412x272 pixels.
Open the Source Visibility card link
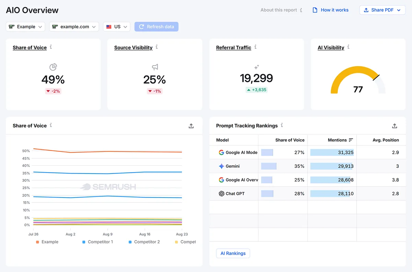tap(133, 48)
